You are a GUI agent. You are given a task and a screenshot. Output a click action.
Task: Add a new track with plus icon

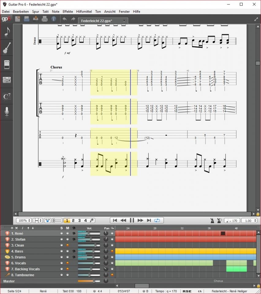click(x=12, y=228)
